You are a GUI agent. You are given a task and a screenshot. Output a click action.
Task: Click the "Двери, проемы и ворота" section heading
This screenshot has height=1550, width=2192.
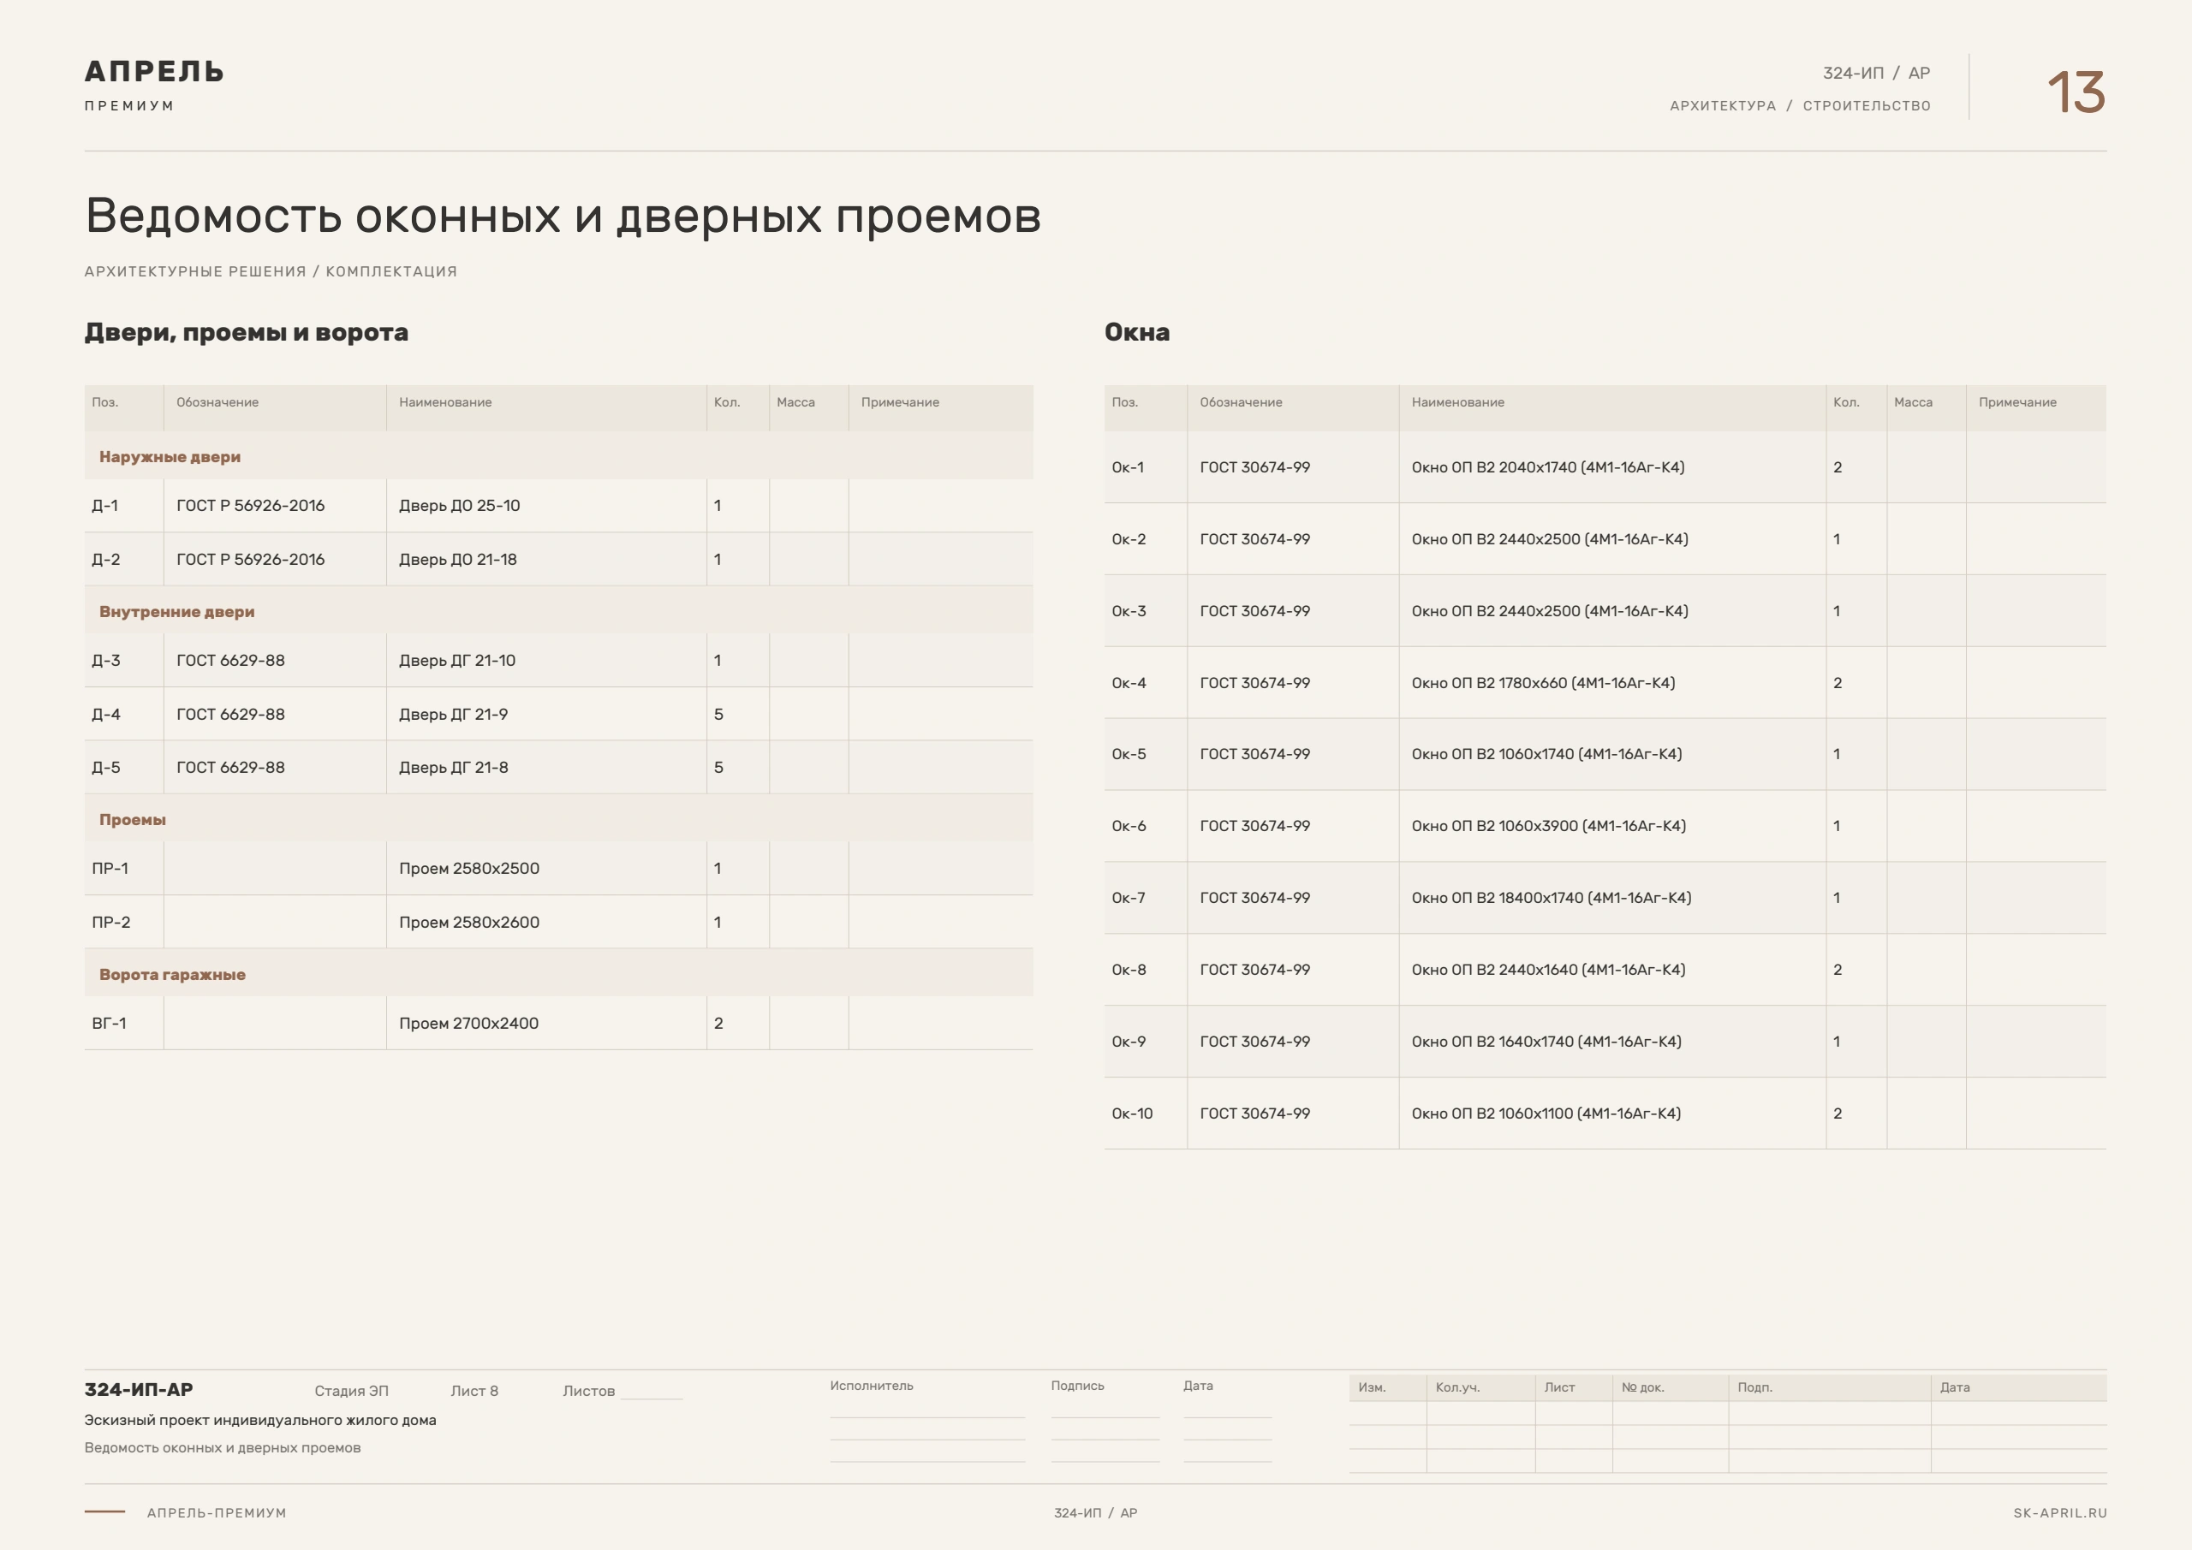tap(247, 332)
